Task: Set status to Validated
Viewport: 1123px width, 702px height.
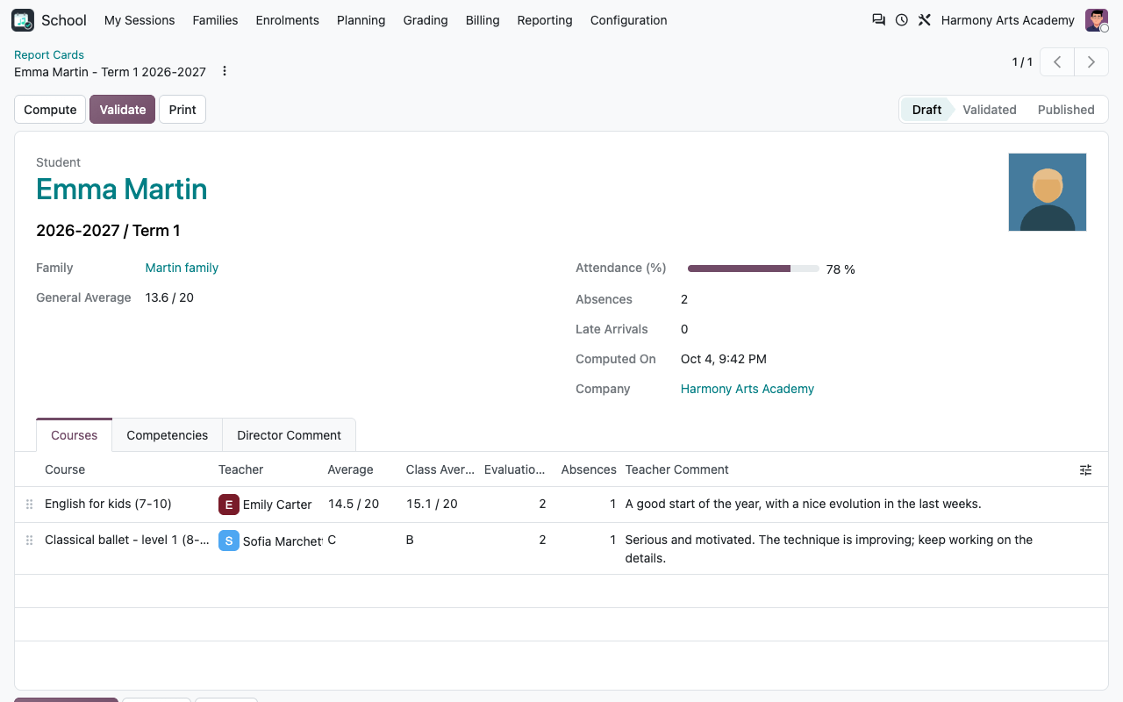Action: click(x=989, y=110)
